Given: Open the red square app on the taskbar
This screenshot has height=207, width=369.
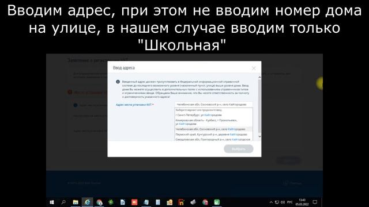Looking at the screenshot, I should [x=134, y=202].
